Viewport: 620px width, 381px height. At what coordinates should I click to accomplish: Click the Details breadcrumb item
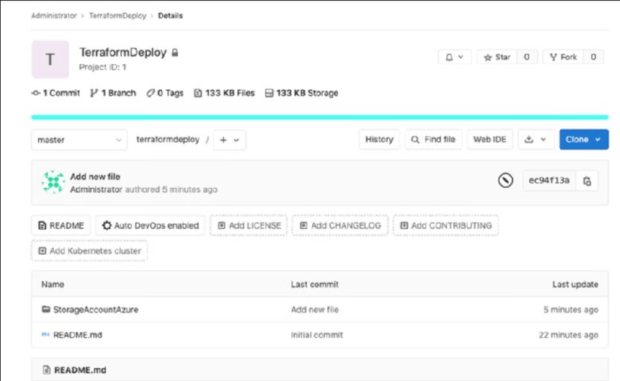click(170, 16)
